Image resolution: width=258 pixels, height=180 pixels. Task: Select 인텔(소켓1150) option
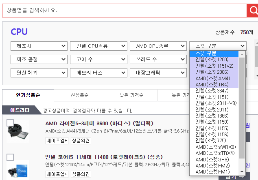coord(214,122)
